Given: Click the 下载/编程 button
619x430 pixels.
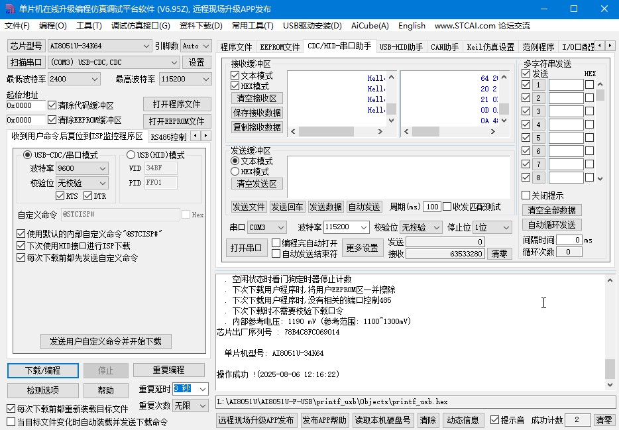Looking at the screenshot, I should (x=42, y=370).
